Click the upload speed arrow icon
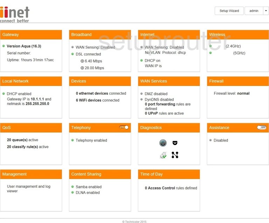269x223 pixels. pyautogui.click(x=82, y=61)
